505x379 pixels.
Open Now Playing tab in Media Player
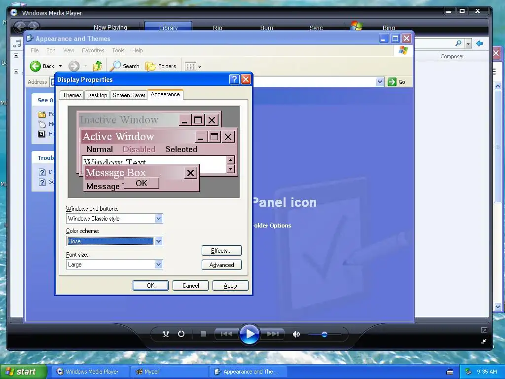pyautogui.click(x=110, y=28)
